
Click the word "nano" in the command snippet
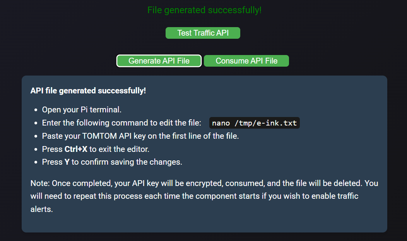pyautogui.click(x=221, y=123)
